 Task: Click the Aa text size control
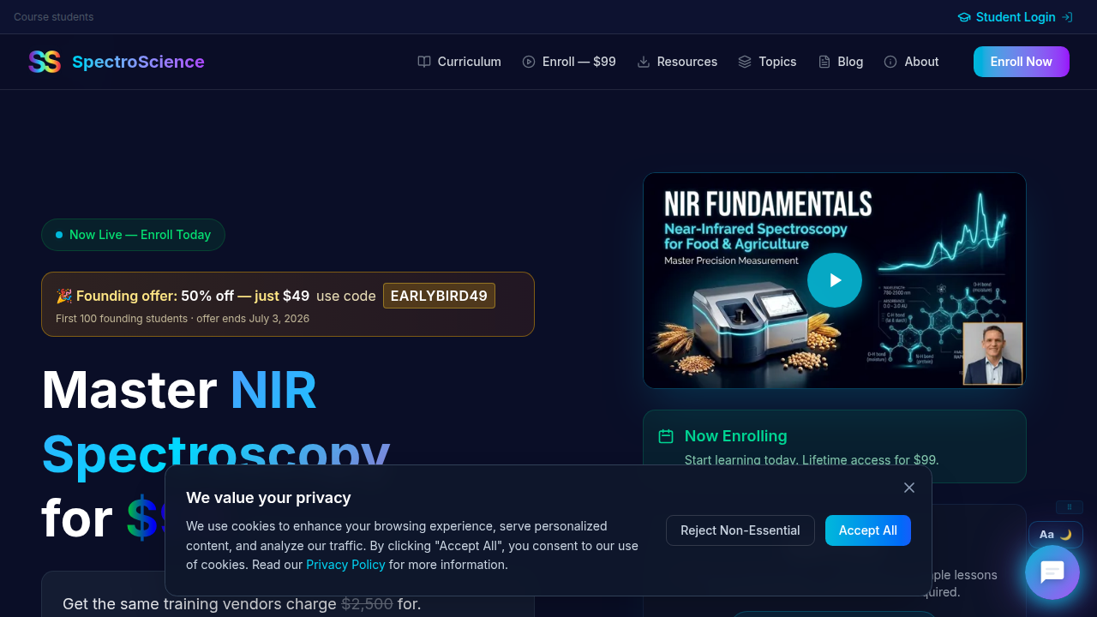point(1046,535)
